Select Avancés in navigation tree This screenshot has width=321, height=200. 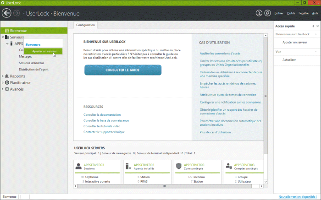click(17, 89)
